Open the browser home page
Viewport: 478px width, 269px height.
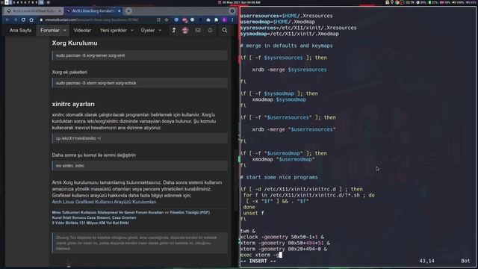31,20
